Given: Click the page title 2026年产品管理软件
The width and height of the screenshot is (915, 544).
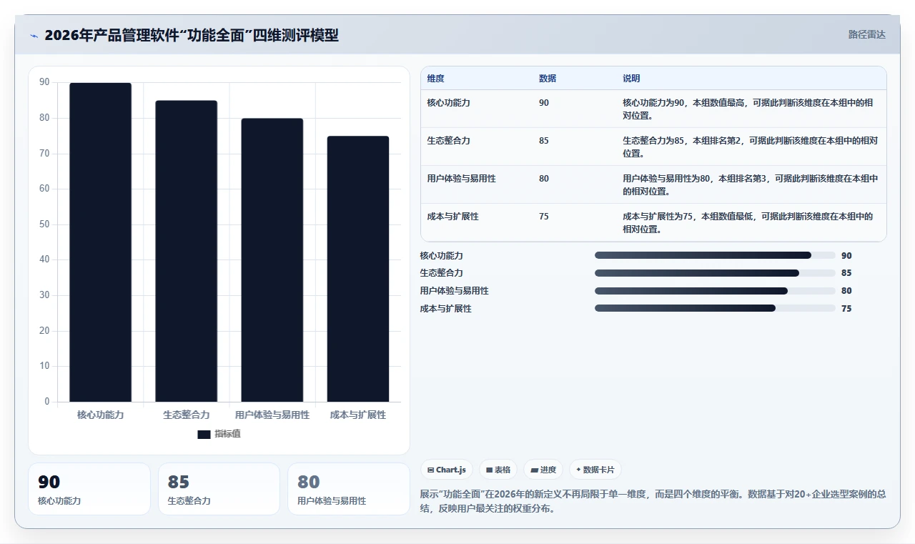Looking at the screenshot, I should 192,35.
